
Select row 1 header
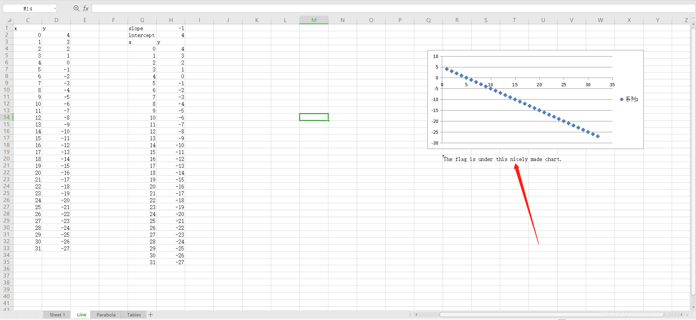7,28
